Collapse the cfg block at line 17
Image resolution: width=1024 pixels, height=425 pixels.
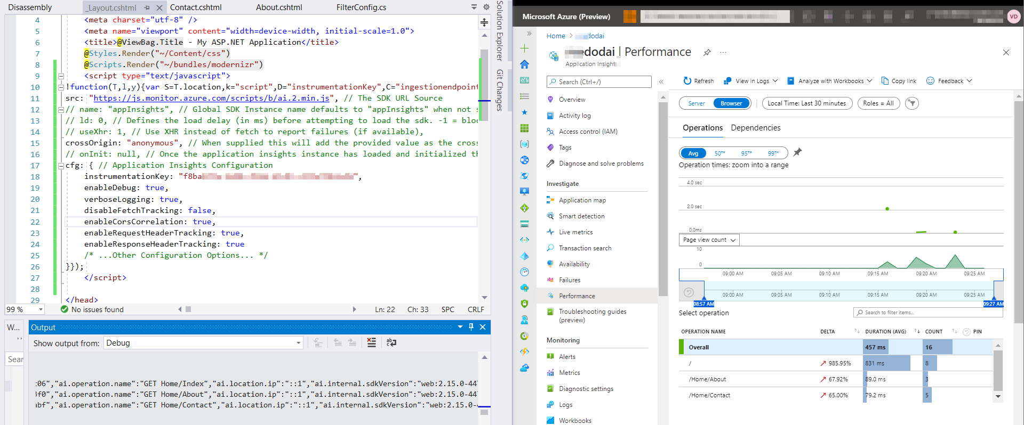[61, 166]
